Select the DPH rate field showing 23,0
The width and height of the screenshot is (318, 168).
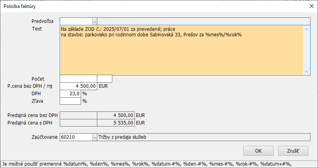pos(70,93)
